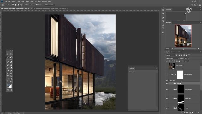The image size is (202, 114).
Task: Click the background color swatch
Action: [10, 86]
